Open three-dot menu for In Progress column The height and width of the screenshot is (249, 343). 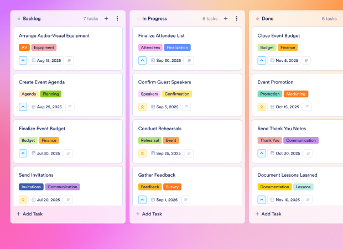(237, 19)
